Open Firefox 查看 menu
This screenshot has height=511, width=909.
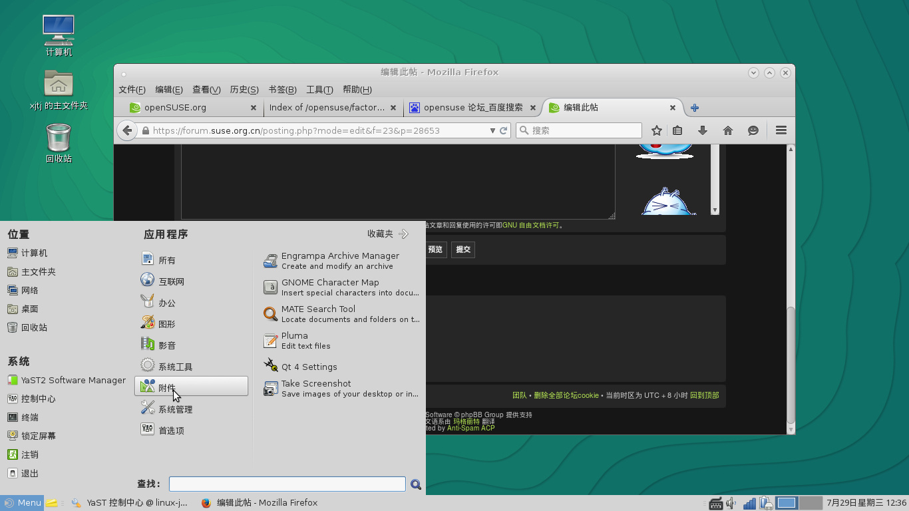[x=206, y=89]
